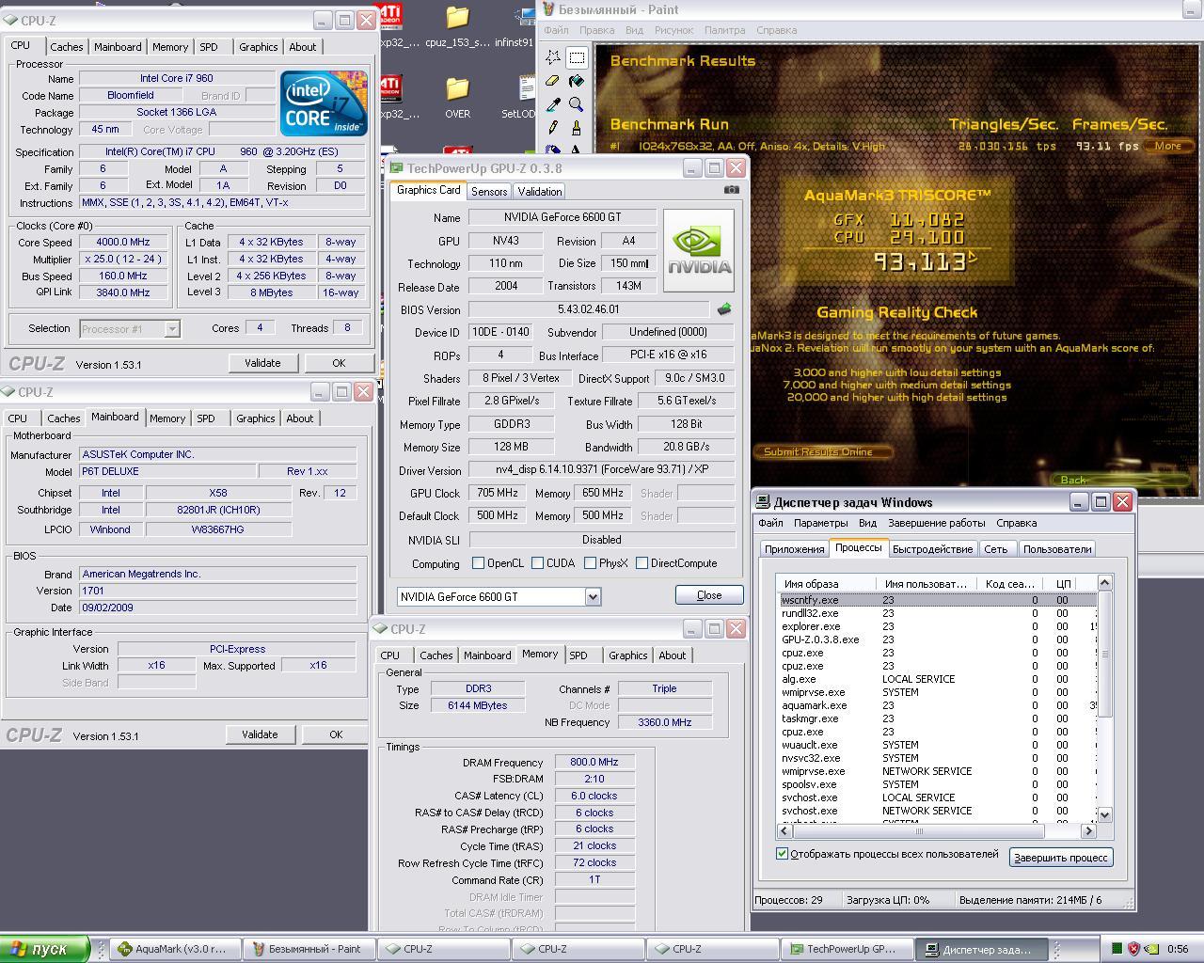Screen dimensions: 1204x963
Task: Enable the DirectCompute checkbox in GPU-Z
Action: (642, 563)
